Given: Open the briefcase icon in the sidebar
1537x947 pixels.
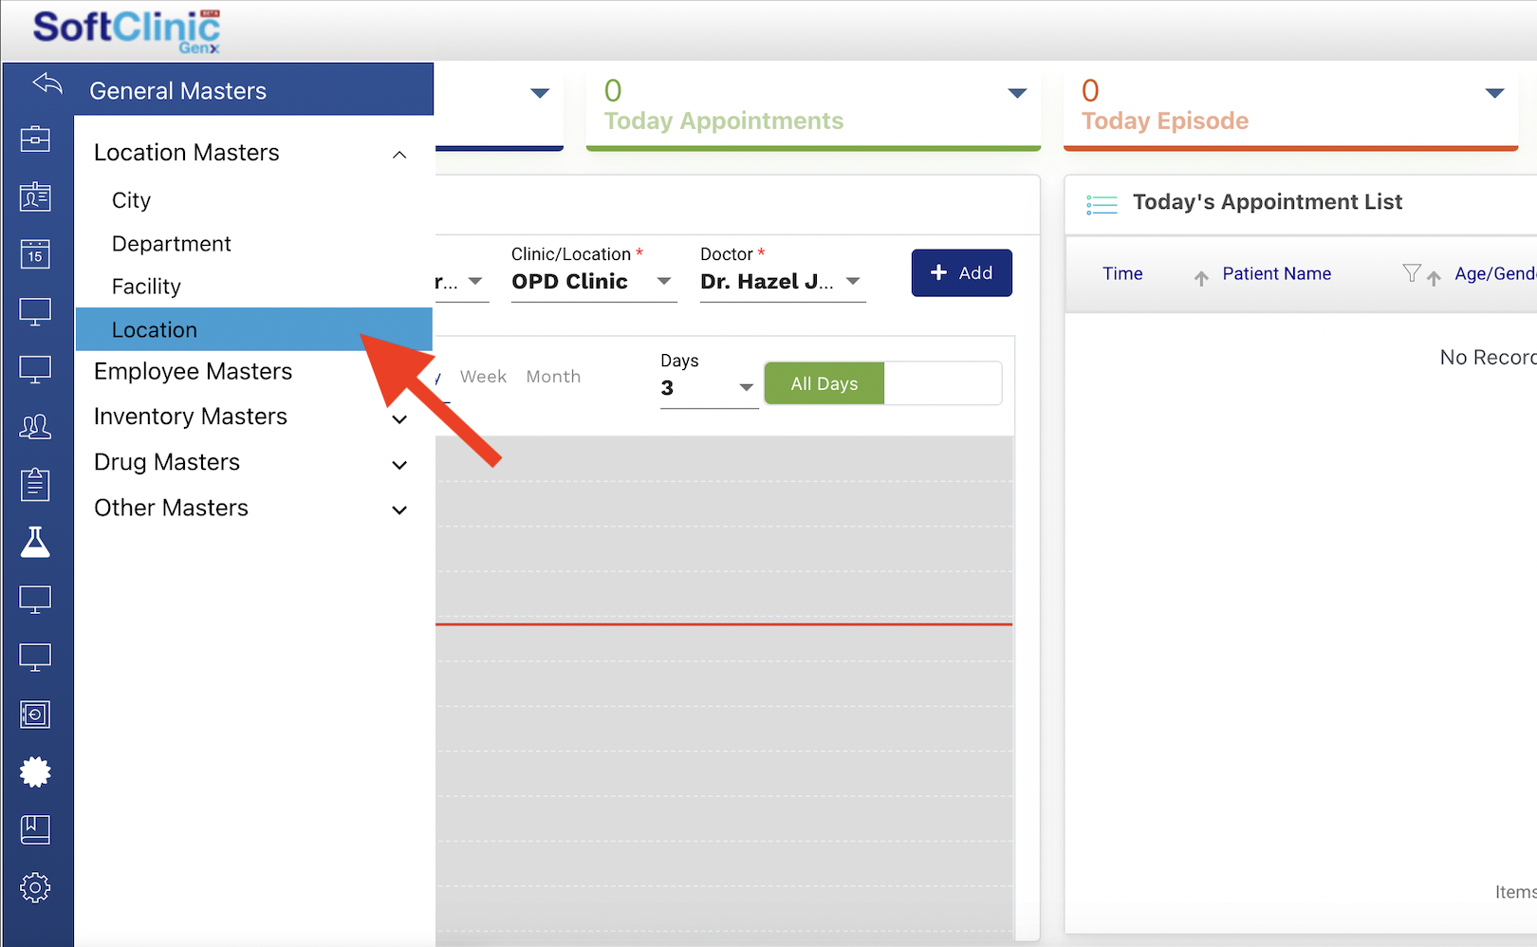Looking at the screenshot, I should (35, 139).
